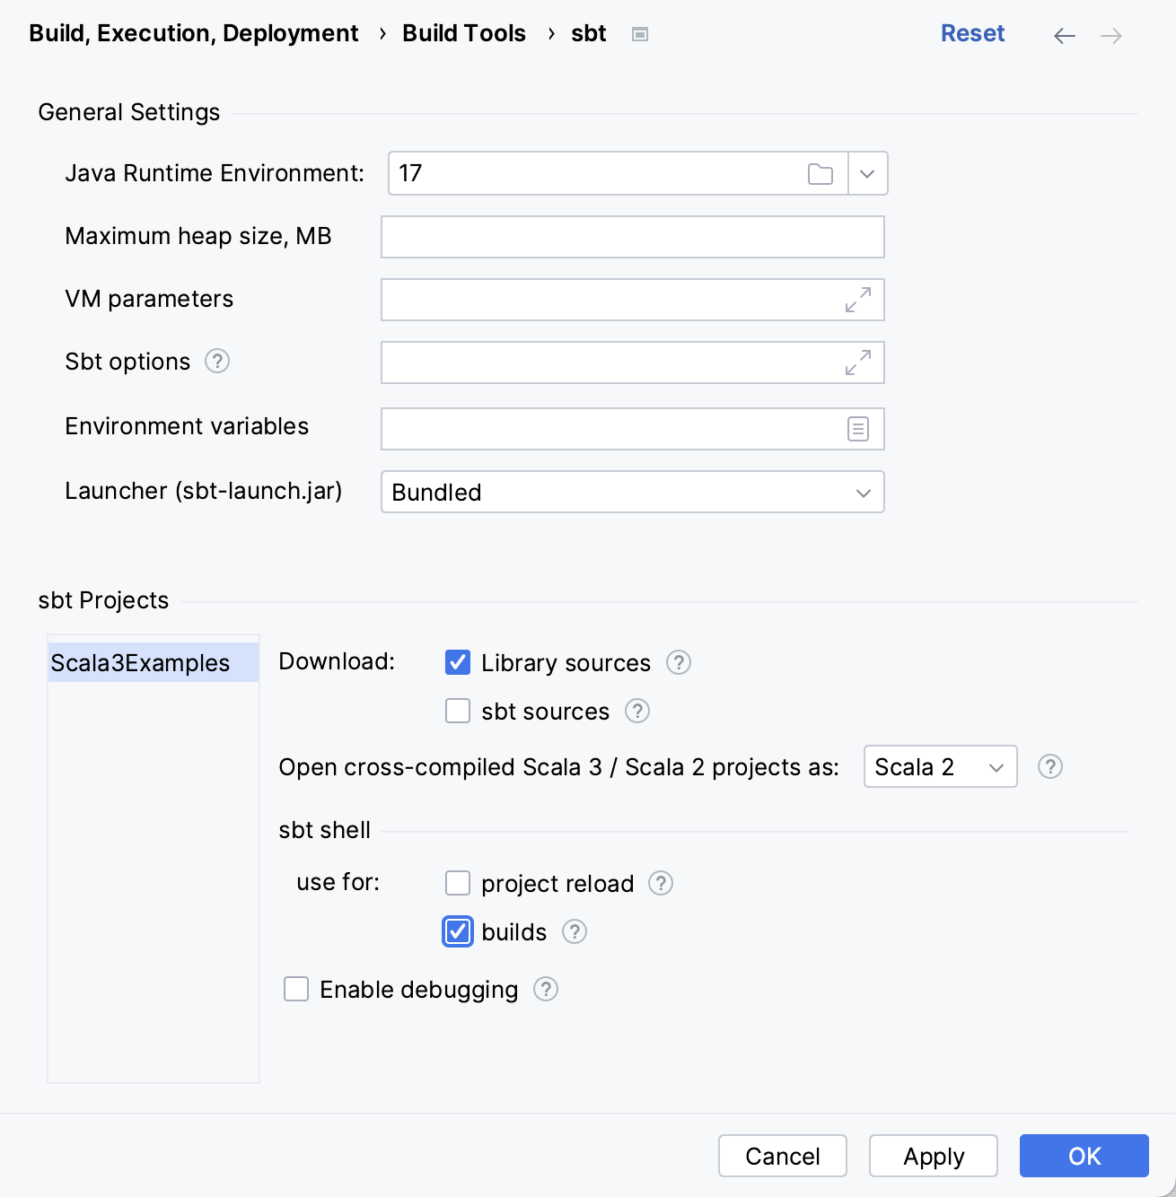This screenshot has height=1197, width=1176.
Task: Select Scala3Examples in sbt Projects list
Action: point(141,663)
